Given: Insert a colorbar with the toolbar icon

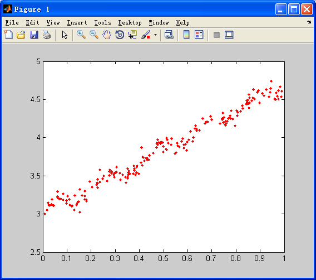Looking at the screenshot, I should (x=186, y=35).
